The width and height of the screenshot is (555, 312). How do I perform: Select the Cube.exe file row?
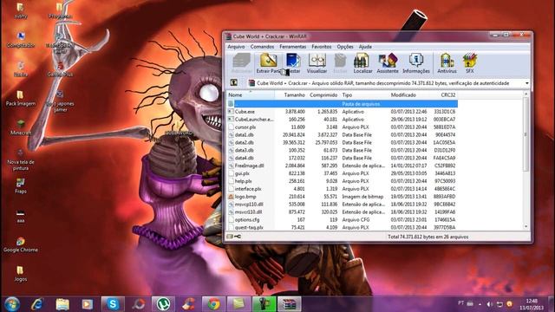[x=343, y=112]
